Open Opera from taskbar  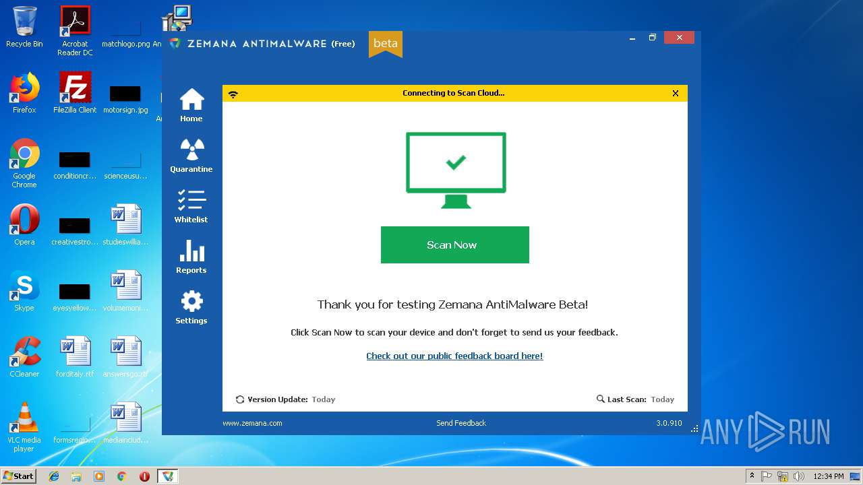coord(144,476)
